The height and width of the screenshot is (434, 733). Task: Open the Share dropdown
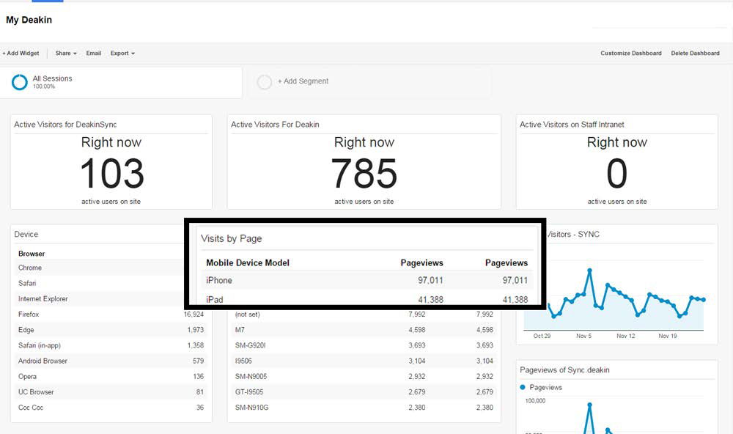coord(66,54)
